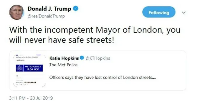
Task: Open the Katie Hopkins display name
Action: (x=64, y=58)
